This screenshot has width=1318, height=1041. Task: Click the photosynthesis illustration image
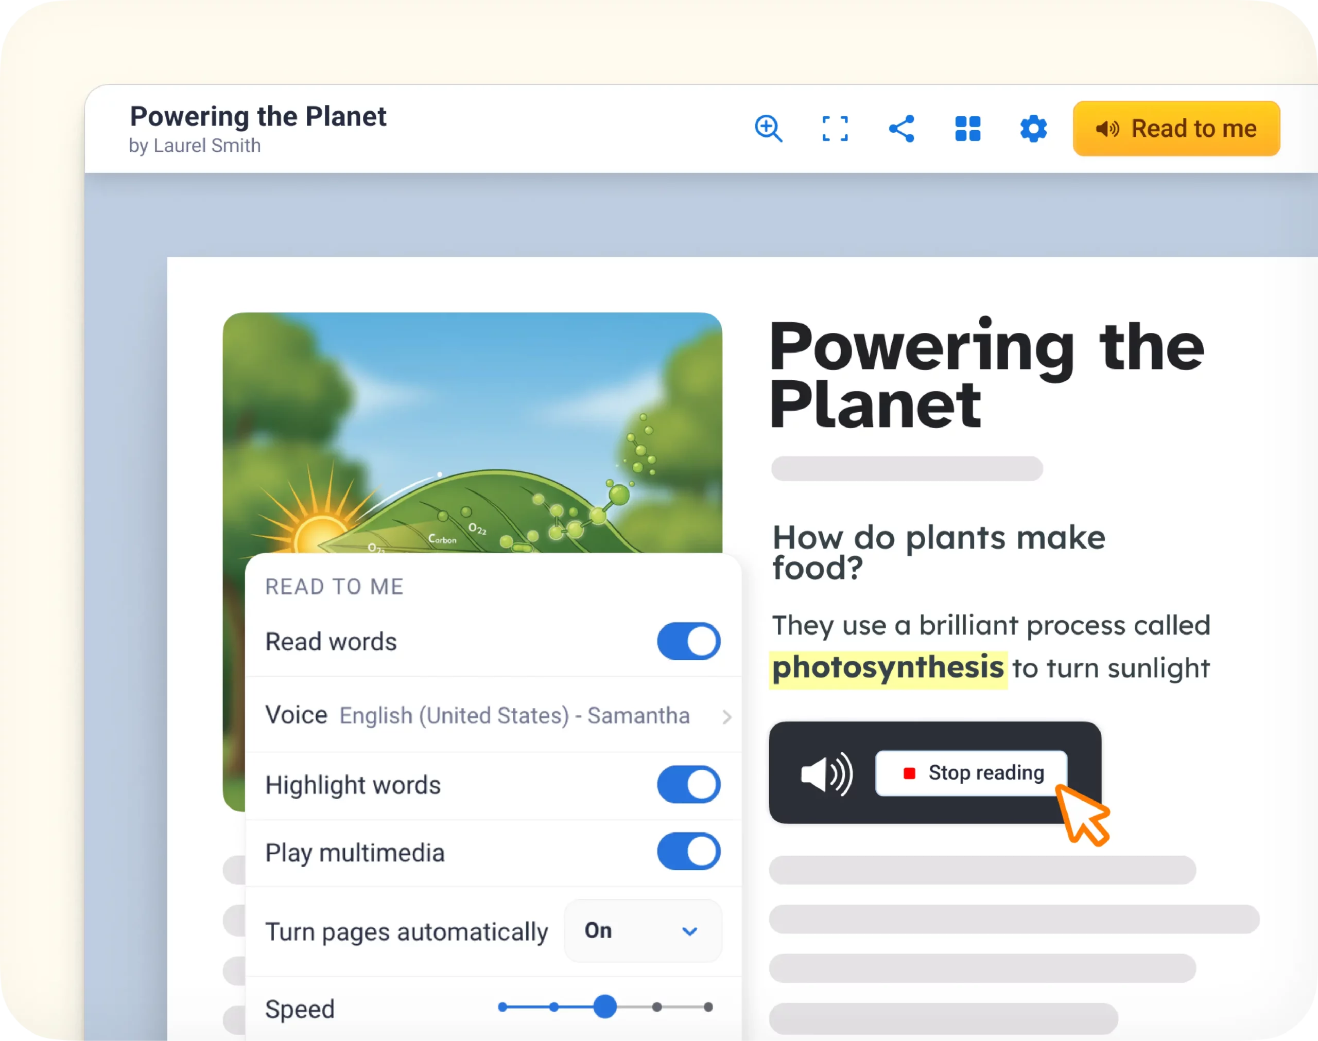pyautogui.click(x=473, y=433)
